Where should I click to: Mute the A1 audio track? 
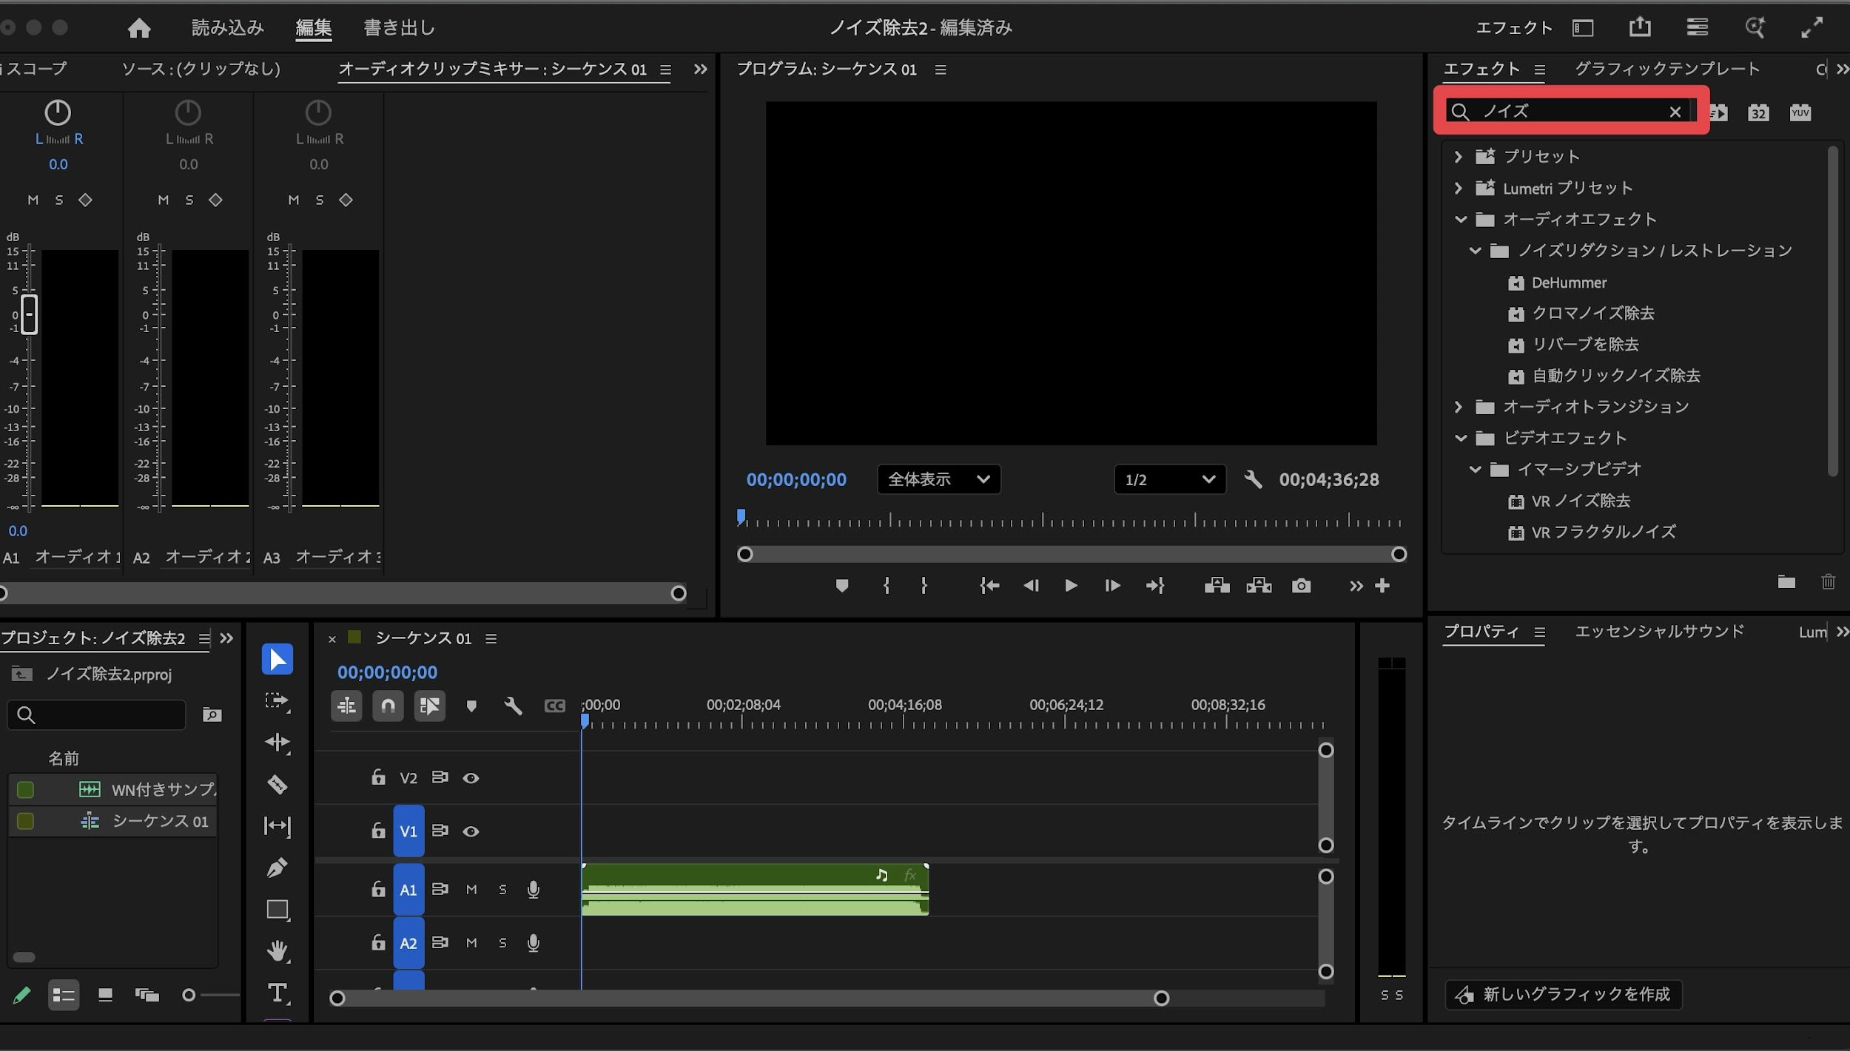471,889
